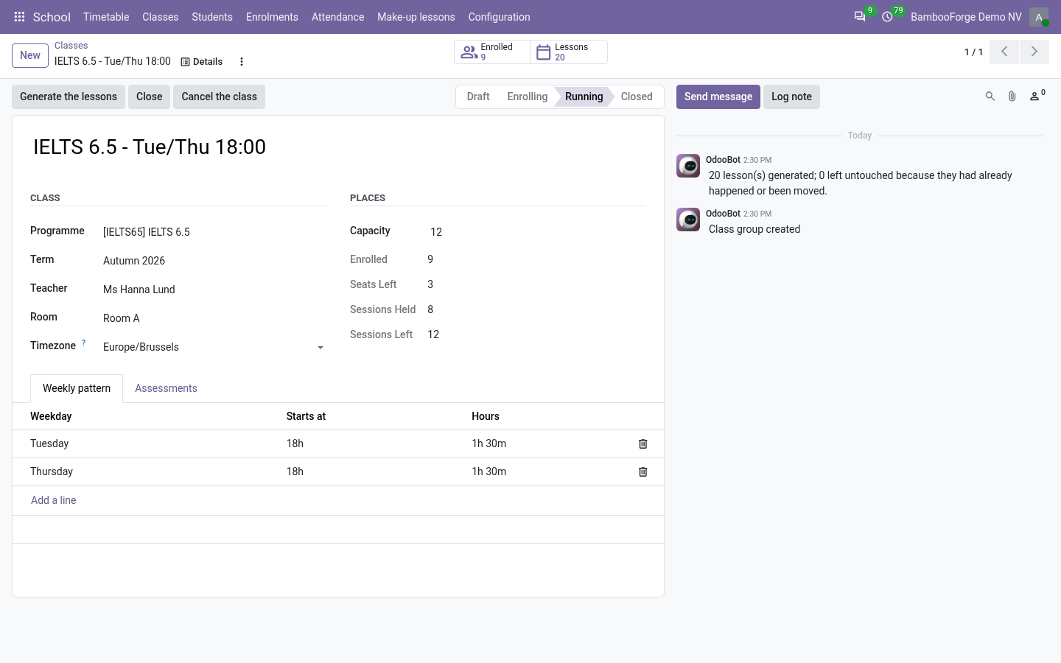Open the user avatar menu
The height and width of the screenshot is (663, 1061).
coord(1039,17)
